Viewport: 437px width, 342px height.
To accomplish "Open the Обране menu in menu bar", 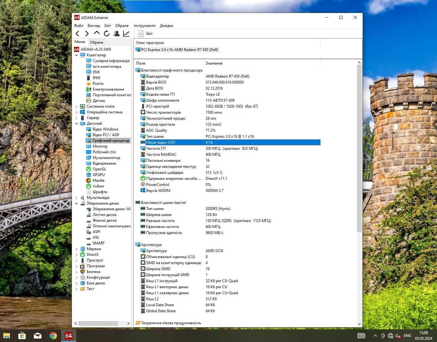I will [122, 26].
